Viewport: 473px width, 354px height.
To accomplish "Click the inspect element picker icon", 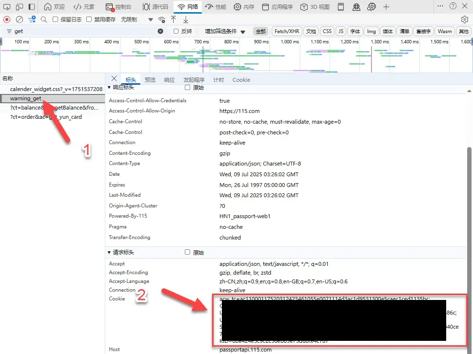I will (x=7, y=7).
